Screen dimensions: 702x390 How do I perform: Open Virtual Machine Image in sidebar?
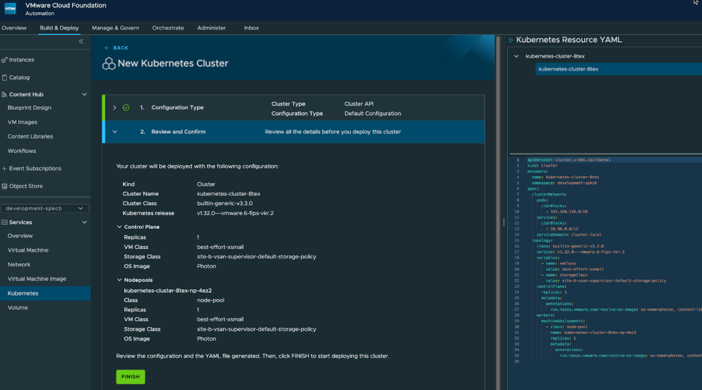(x=36, y=279)
